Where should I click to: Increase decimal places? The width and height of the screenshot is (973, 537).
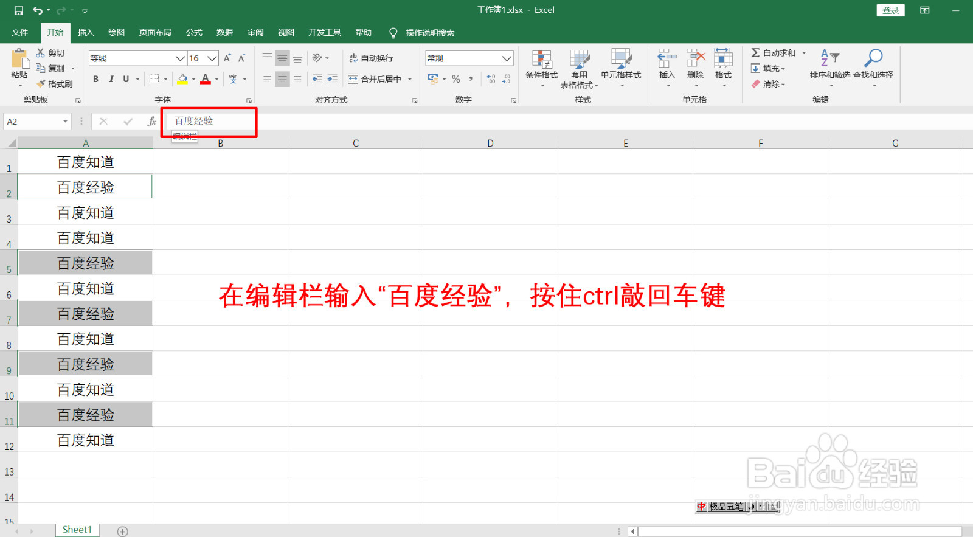click(x=491, y=79)
